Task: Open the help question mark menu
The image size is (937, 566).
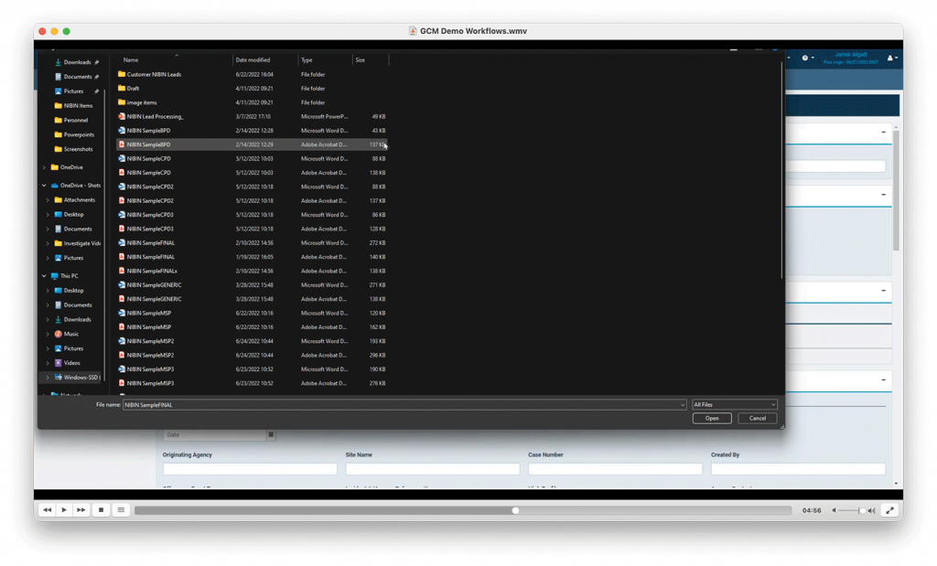Action: (805, 58)
